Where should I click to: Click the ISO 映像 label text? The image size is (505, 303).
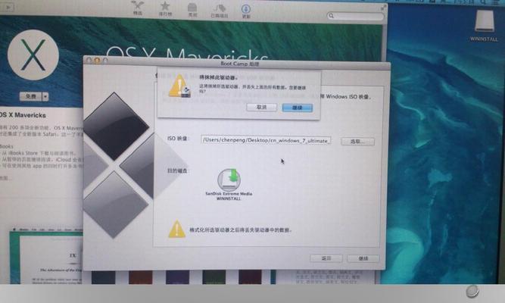178,139
